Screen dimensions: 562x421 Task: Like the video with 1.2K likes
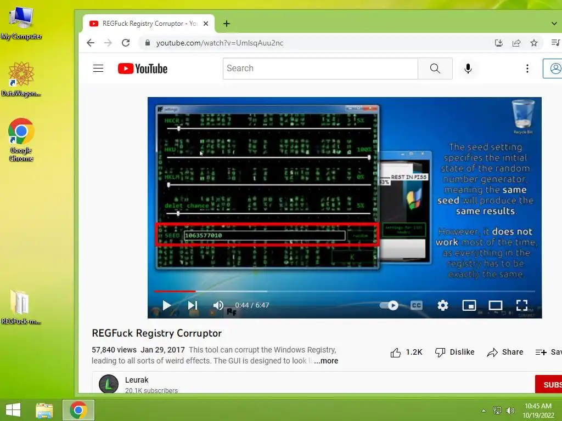[x=407, y=352]
